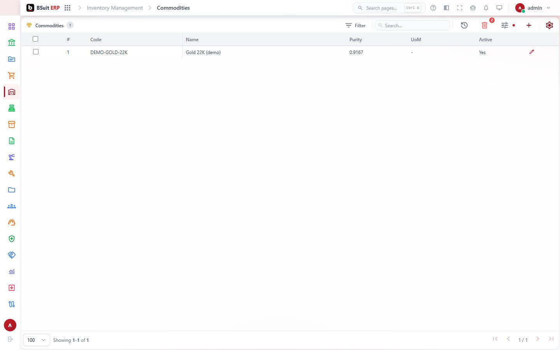The height and width of the screenshot is (350, 560).
Task: Check the DEMO-GOLD-22K row checkbox
Action: (36, 52)
